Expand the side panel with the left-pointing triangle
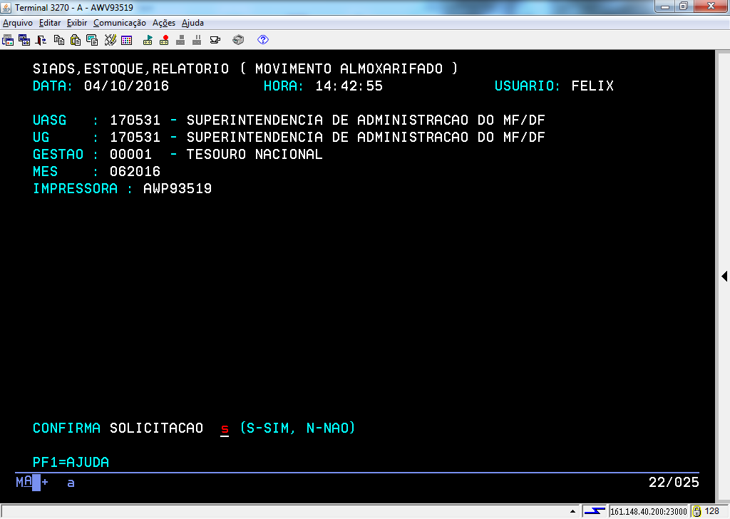The width and height of the screenshot is (730, 519). [x=724, y=276]
